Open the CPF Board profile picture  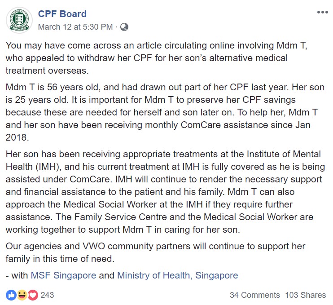tap(19, 20)
